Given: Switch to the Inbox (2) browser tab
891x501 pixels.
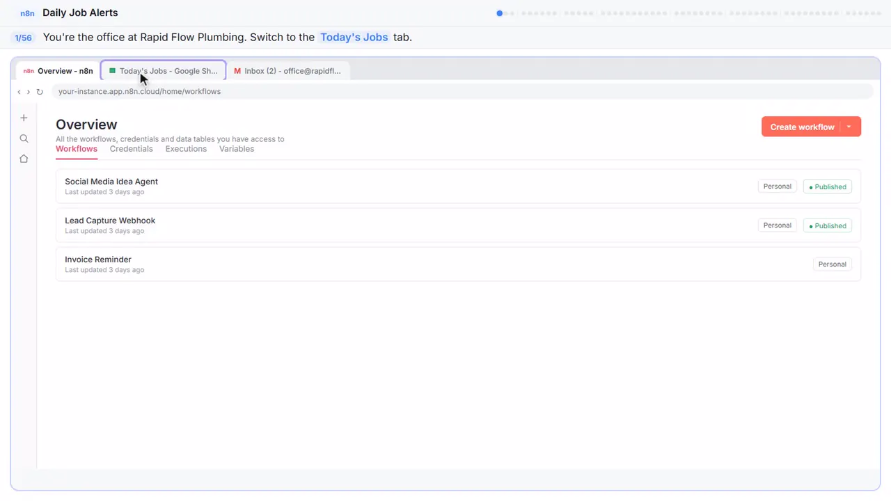Looking at the screenshot, I should coord(288,71).
